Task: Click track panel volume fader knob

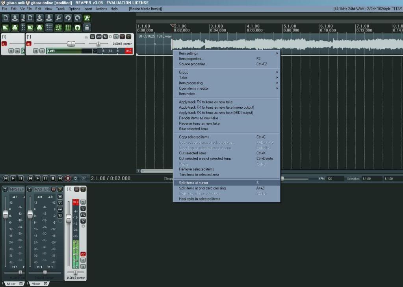Action: point(71,44)
